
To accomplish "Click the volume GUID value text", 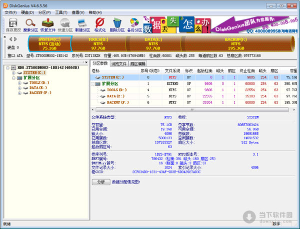I will [x=166, y=172].
